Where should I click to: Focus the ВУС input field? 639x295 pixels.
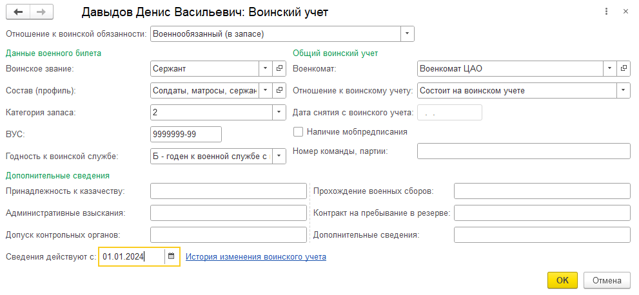click(x=186, y=134)
